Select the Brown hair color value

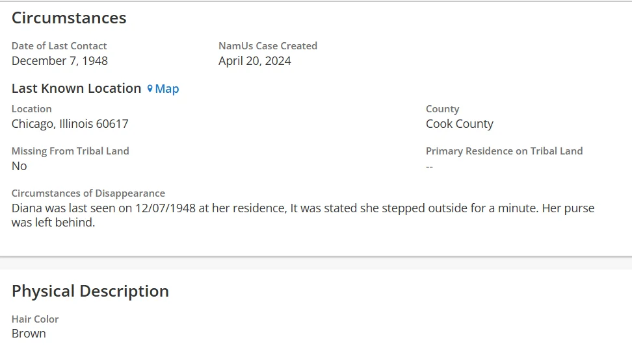tap(29, 334)
